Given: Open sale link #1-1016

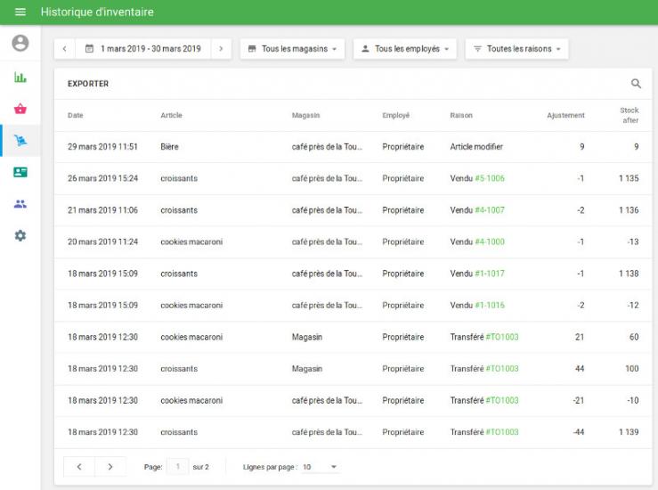Looking at the screenshot, I should 490,306.
